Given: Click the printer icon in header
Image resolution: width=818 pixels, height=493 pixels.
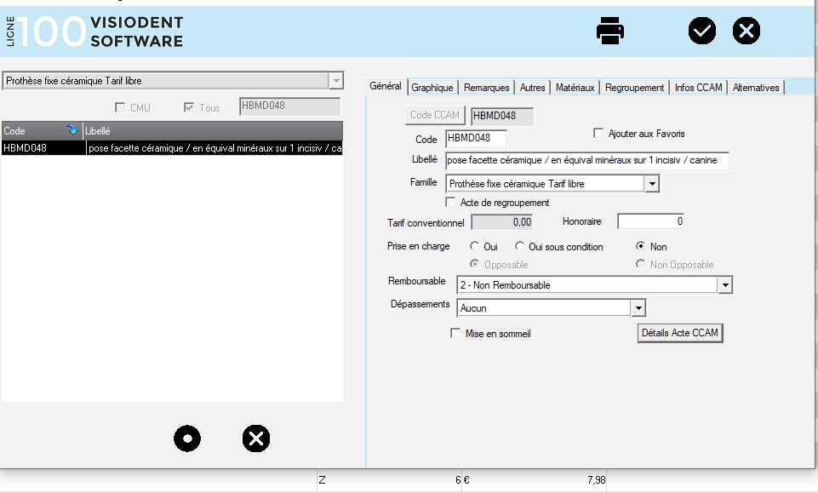Looking at the screenshot, I should click(610, 31).
